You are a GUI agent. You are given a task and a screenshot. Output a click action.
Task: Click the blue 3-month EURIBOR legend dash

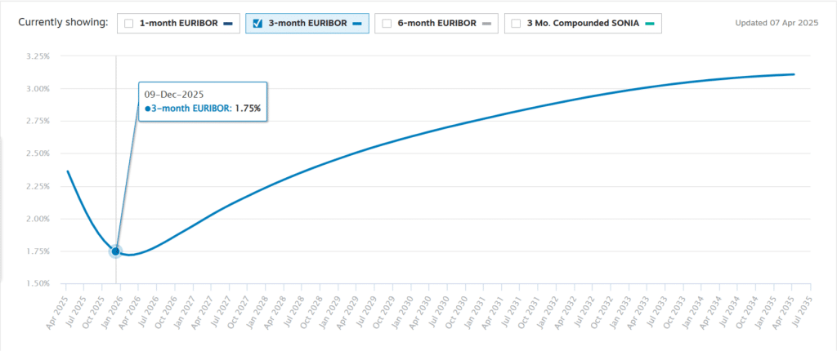click(356, 24)
